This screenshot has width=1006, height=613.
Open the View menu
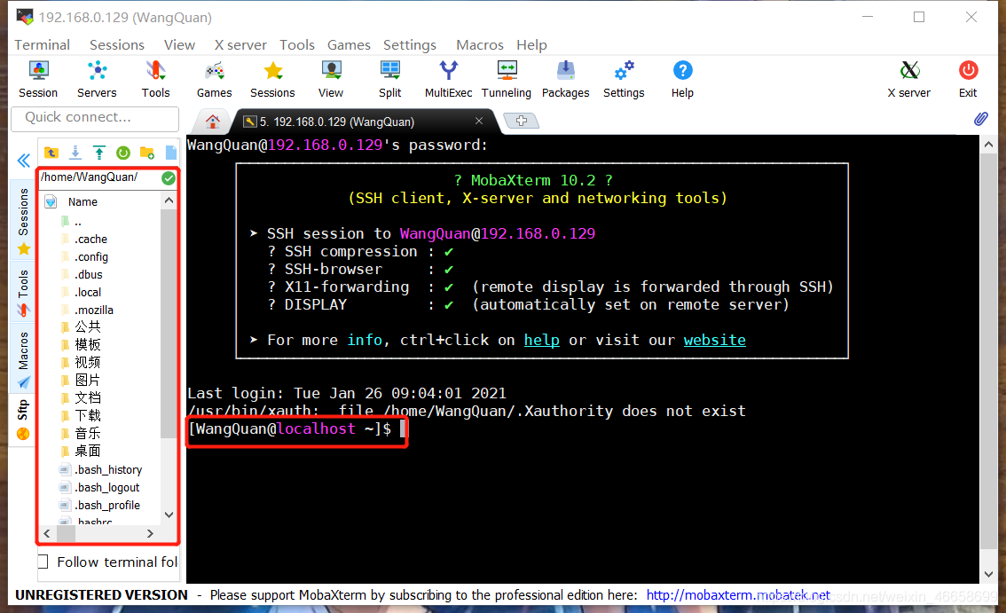[x=179, y=45]
